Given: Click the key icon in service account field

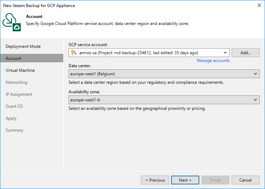Looking at the screenshot, I should click(x=73, y=53).
